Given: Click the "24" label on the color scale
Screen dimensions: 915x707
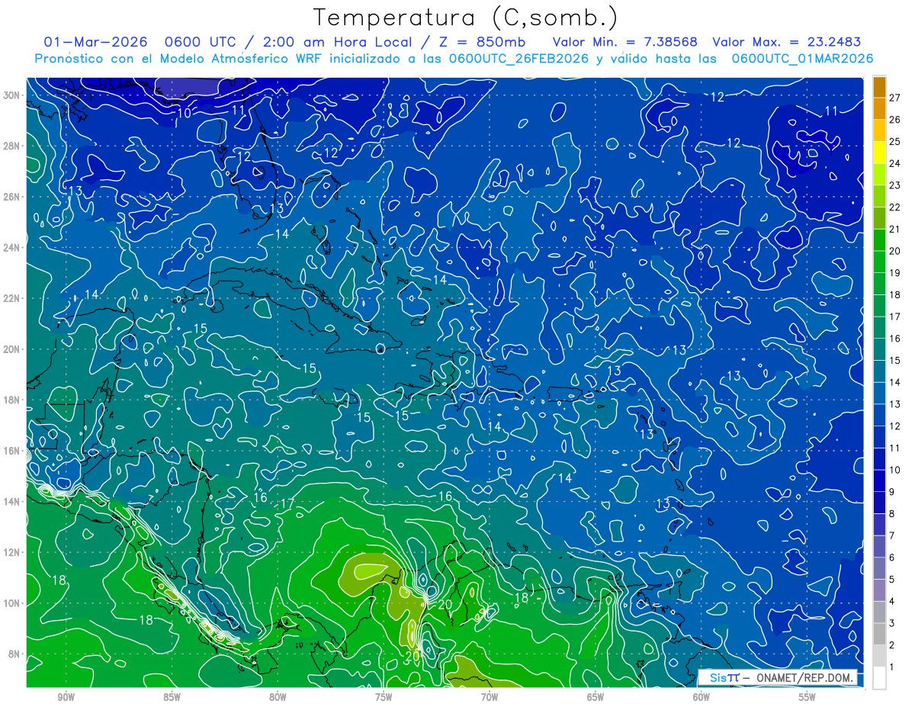Looking at the screenshot, I should pyautogui.click(x=895, y=163).
